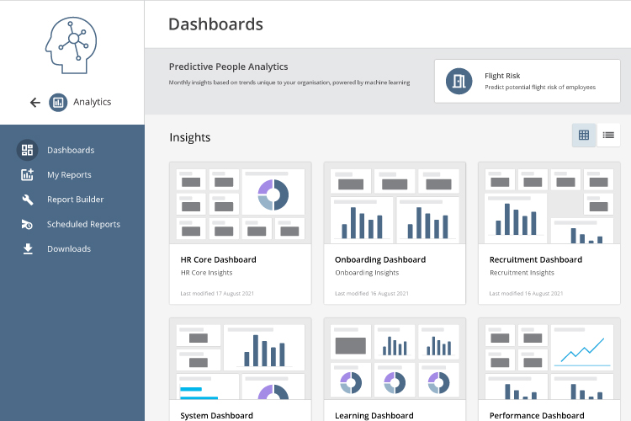Open the Onboarding Dashboard title
Screen dimensions: 631x421
pos(380,260)
